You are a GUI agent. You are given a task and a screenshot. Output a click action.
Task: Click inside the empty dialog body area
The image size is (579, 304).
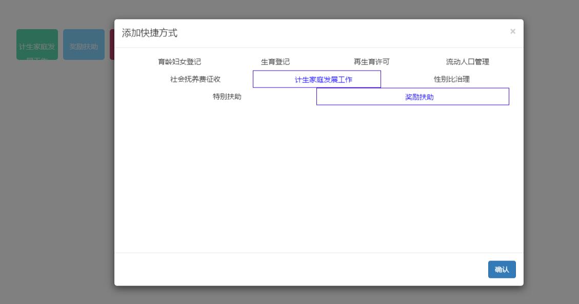click(318, 179)
